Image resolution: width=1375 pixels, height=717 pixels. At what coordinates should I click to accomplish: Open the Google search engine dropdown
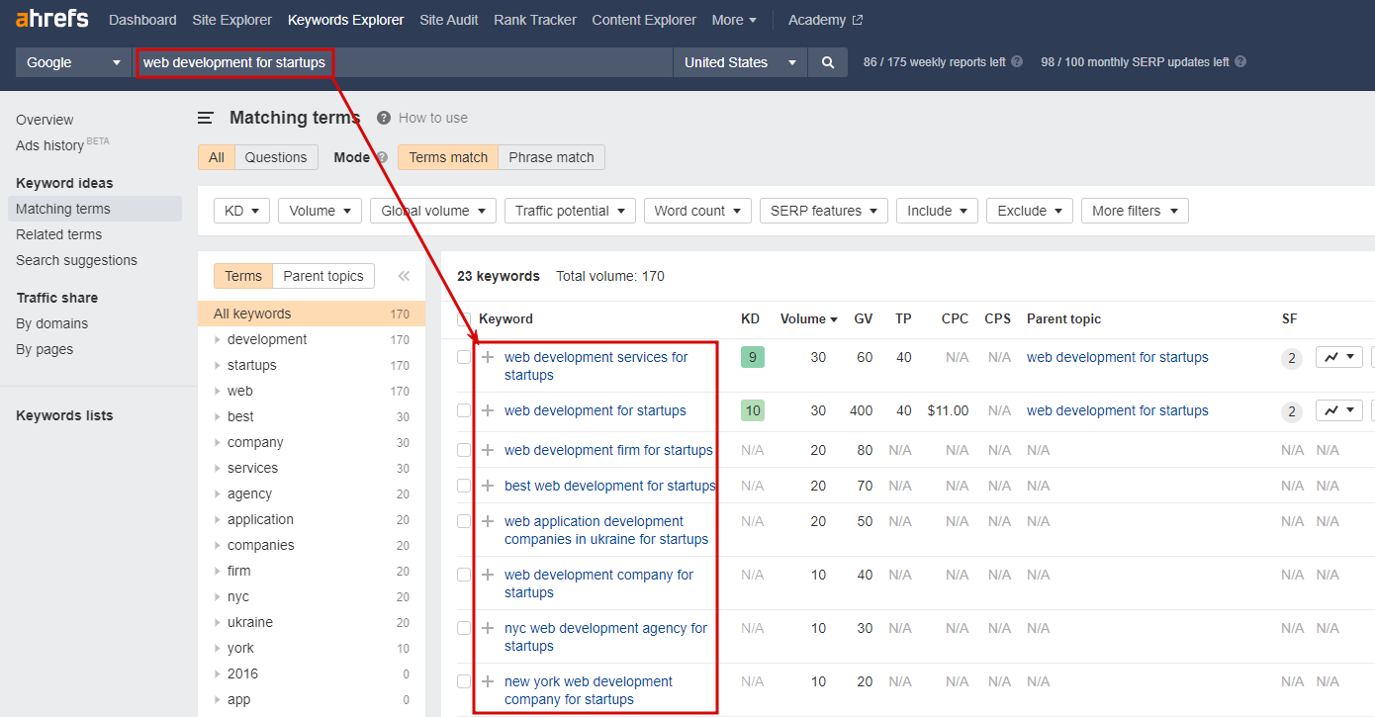[x=74, y=62]
